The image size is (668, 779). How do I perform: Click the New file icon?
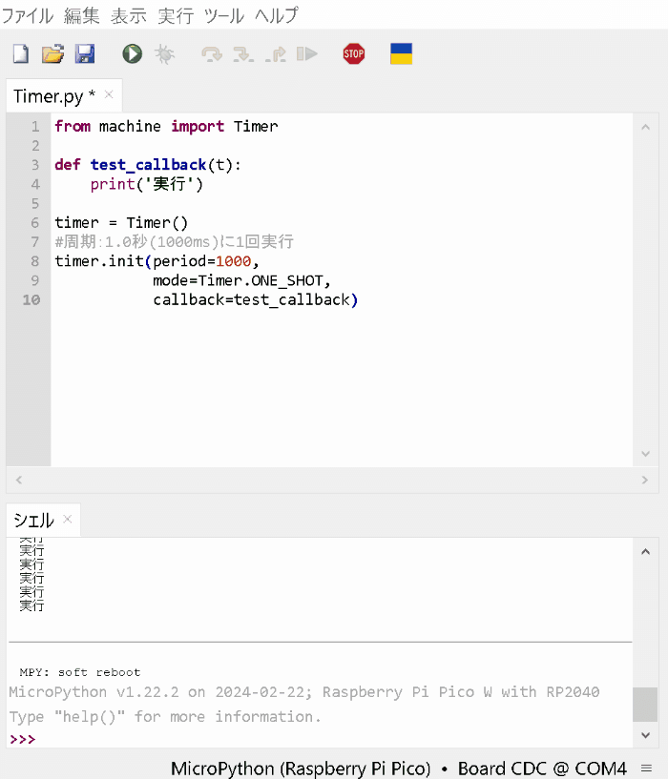tap(20, 54)
